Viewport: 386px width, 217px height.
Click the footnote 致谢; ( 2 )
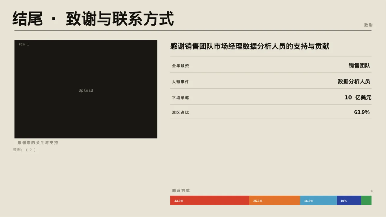pyautogui.click(x=24, y=150)
